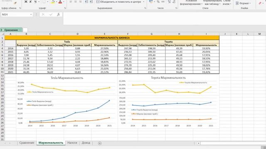Image resolution: width=266 pixels, height=149 pixels.
Task: Select the Toyota header cell
Action: tap(168, 42)
